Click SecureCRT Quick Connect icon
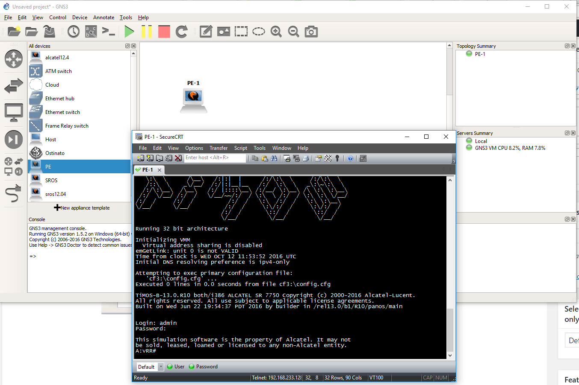Viewport: 579px width, 385px height. point(150,158)
